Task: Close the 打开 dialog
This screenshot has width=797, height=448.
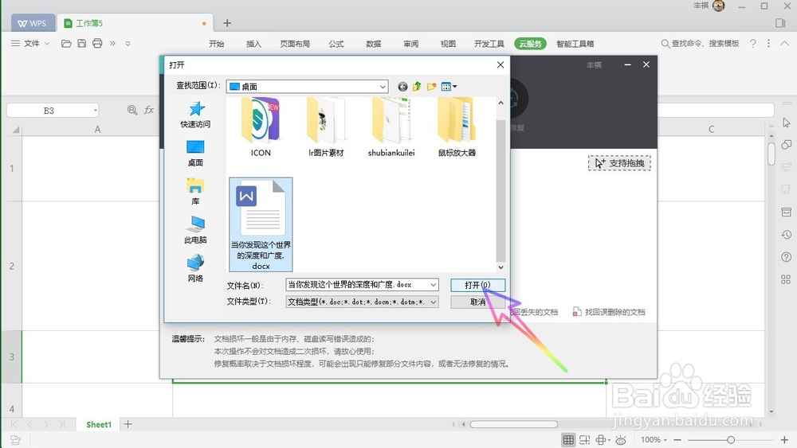Action: (x=501, y=64)
